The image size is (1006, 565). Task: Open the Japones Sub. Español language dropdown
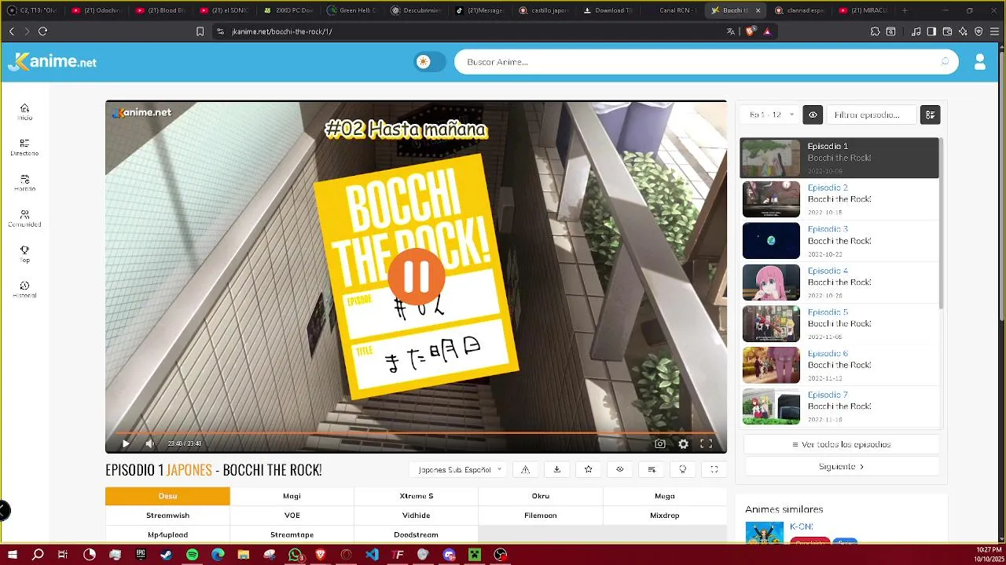click(x=460, y=469)
